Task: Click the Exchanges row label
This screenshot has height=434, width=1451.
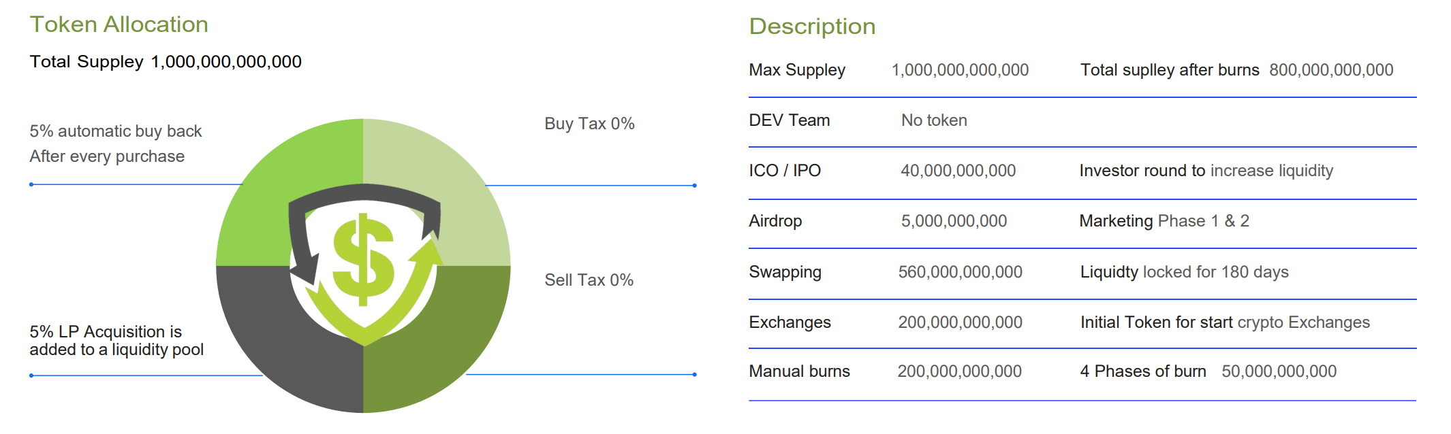Action: pos(790,322)
